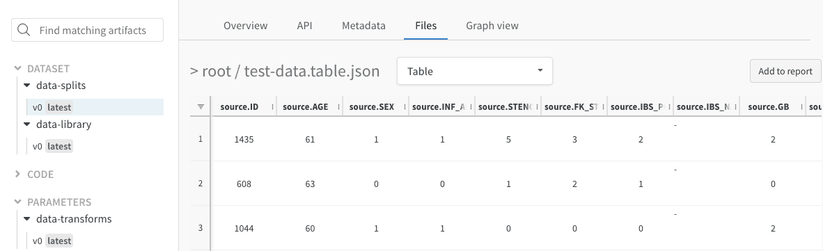Open the Metadata tab
Screen dimensions: 823x251
tap(363, 26)
